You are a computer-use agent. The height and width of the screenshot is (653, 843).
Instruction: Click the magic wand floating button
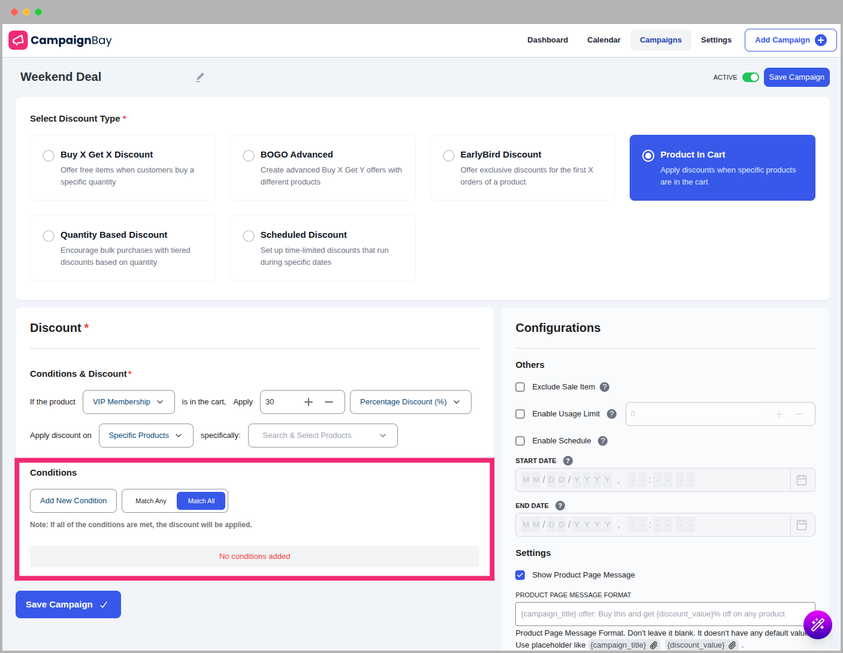click(x=817, y=624)
